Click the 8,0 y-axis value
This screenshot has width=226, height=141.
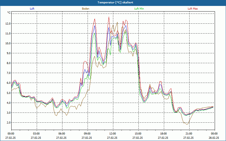click(9, 63)
